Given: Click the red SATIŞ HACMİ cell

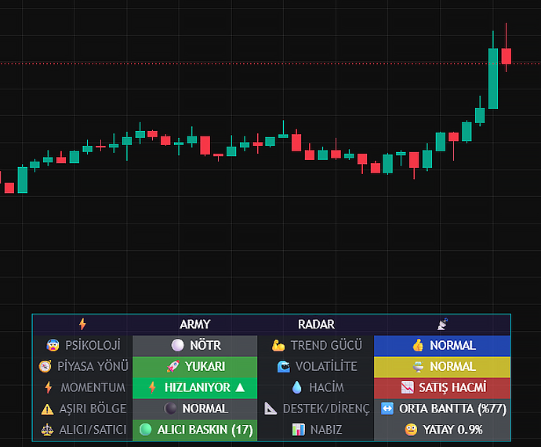Looking at the screenshot, I should (x=442, y=387).
